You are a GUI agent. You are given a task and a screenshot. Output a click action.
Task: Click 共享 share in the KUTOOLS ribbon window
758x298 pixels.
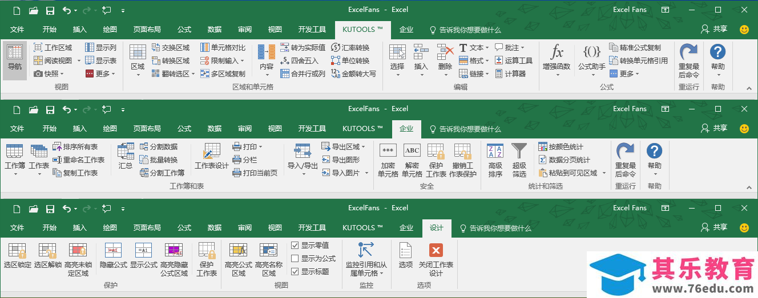coord(714,30)
